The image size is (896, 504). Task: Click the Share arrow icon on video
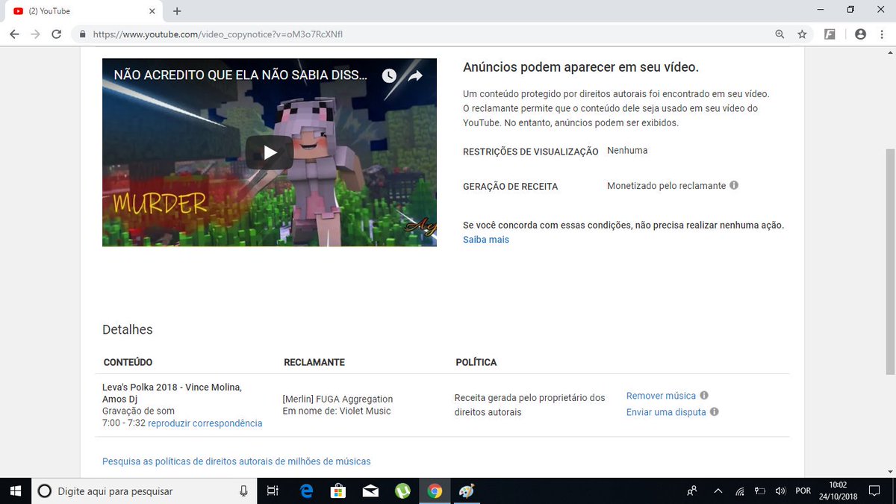click(415, 75)
